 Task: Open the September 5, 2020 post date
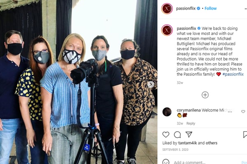click(x=175, y=150)
